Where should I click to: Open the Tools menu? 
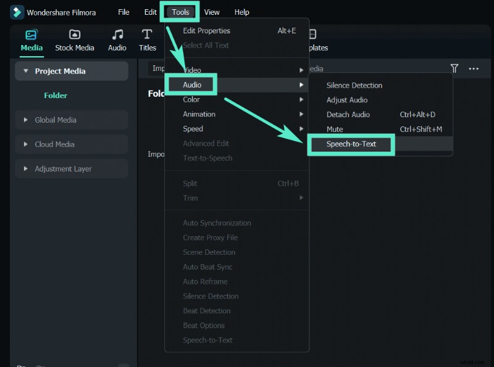tap(179, 11)
